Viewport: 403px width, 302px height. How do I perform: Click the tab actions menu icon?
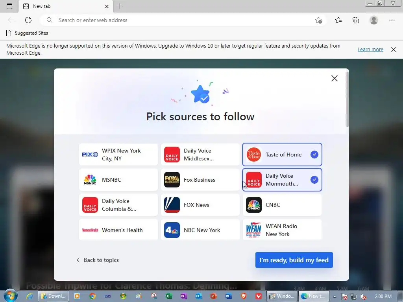(x=9, y=6)
